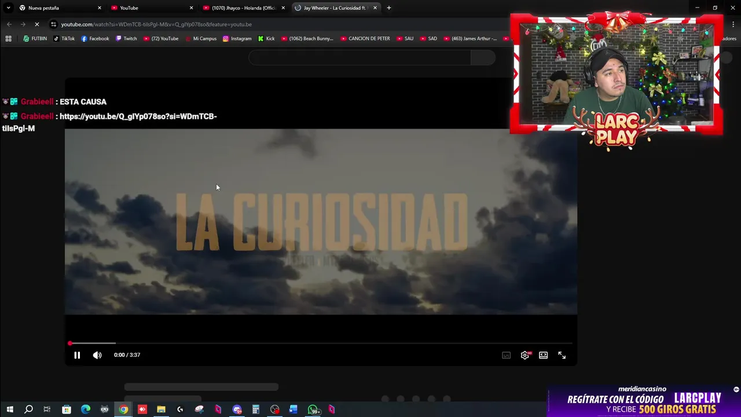Image resolution: width=741 pixels, height=417 pixels.
Task: Go forward in browser history
Action: [x=23, y=24]
